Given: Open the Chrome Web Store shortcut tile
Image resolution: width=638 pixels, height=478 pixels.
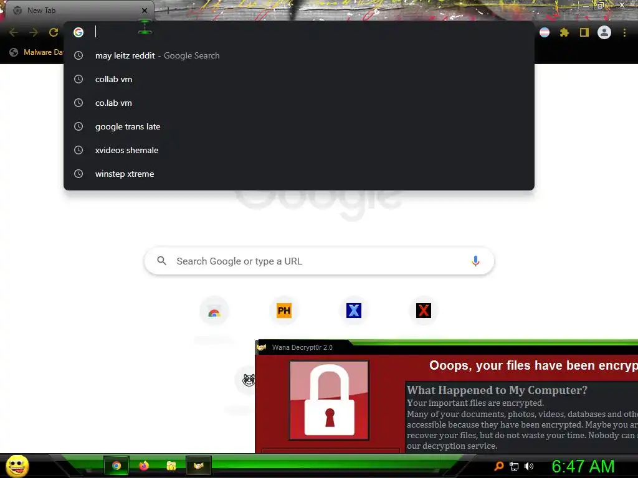Looking at the screenshot, I should click(214, 311).
